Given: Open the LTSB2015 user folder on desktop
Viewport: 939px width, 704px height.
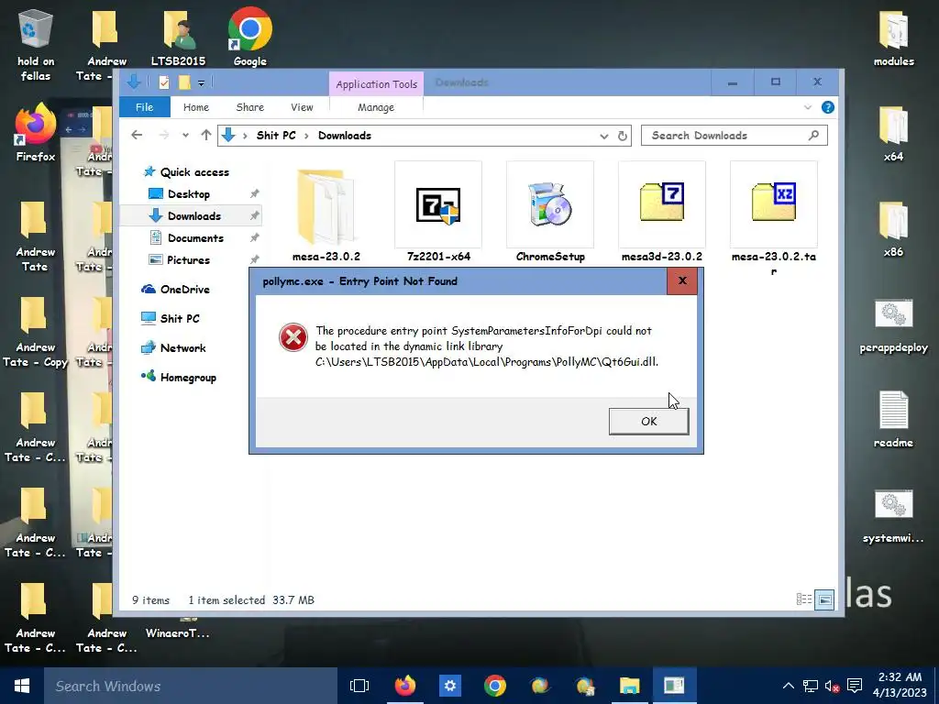Looking at the screenshot, I should tap(178, 37).
